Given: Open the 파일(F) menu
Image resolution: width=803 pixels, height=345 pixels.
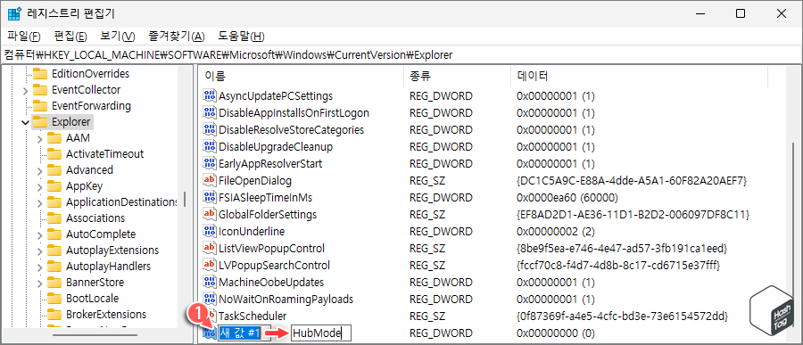Looking at the screenshot, I should coord(24,37).
